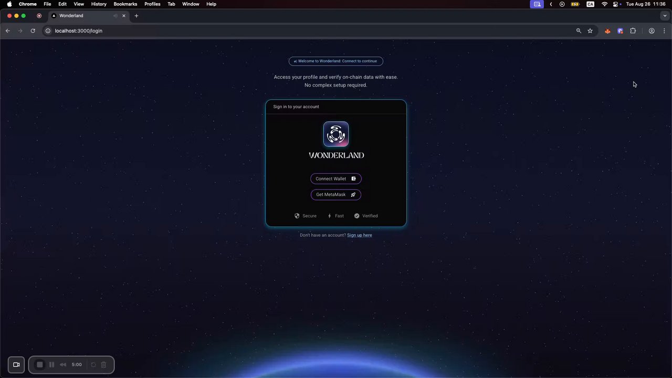This screenshot has height=378, width=672.
Task: Open the View menu
Action: click(x=79, y=4)
